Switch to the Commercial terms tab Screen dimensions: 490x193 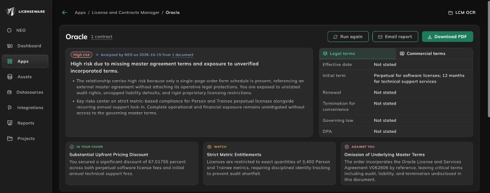pyautogui.click(x=434, y=54)
